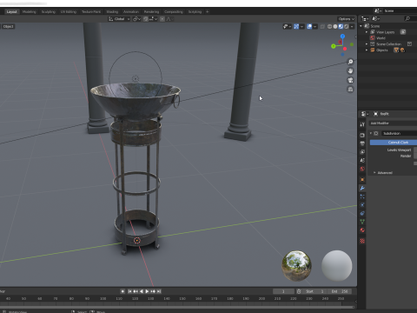Screen dimensions: 417x313
Task: Click the viewport zoom magnifier icon
Action: pos(350,62)
